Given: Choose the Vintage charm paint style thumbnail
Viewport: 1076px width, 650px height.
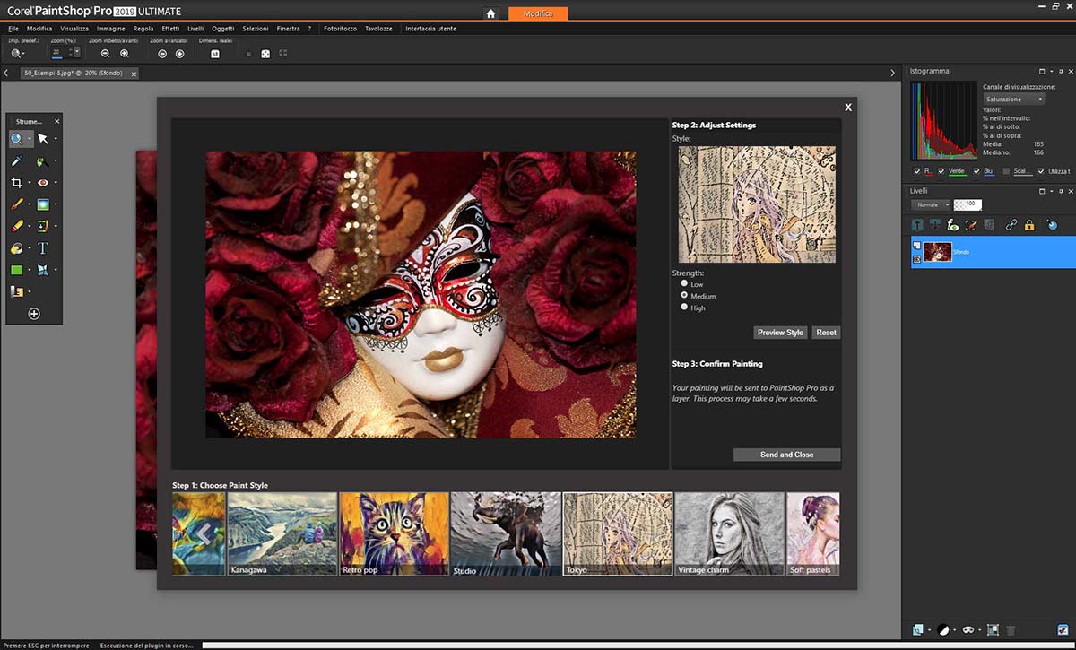Looking at the screenshot, I should (x=729, y=533).
